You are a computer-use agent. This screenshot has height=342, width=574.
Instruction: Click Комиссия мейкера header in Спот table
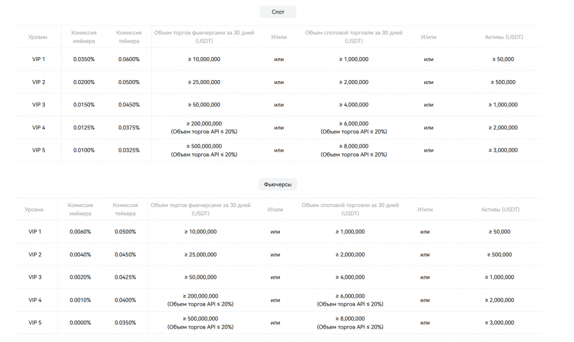(84, 37)
